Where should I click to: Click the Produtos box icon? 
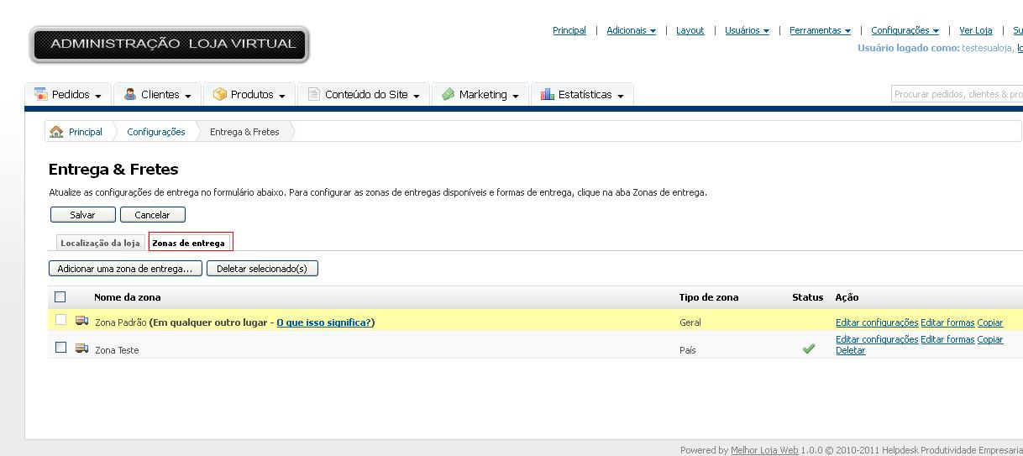(220, 95)
